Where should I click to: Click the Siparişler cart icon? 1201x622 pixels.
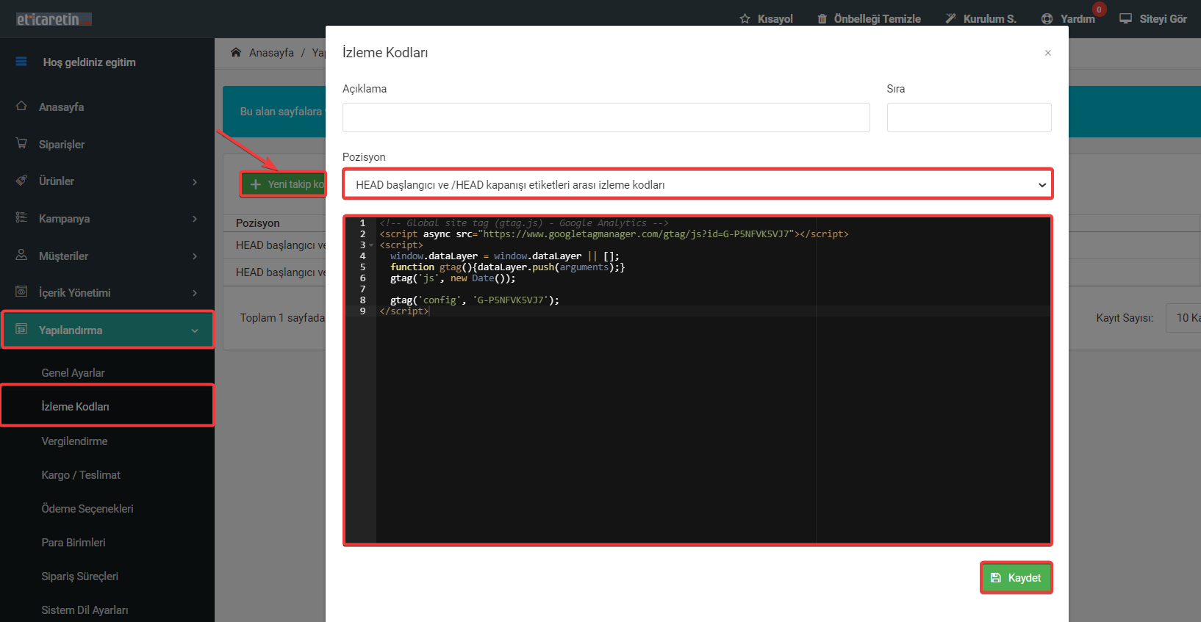21,143
